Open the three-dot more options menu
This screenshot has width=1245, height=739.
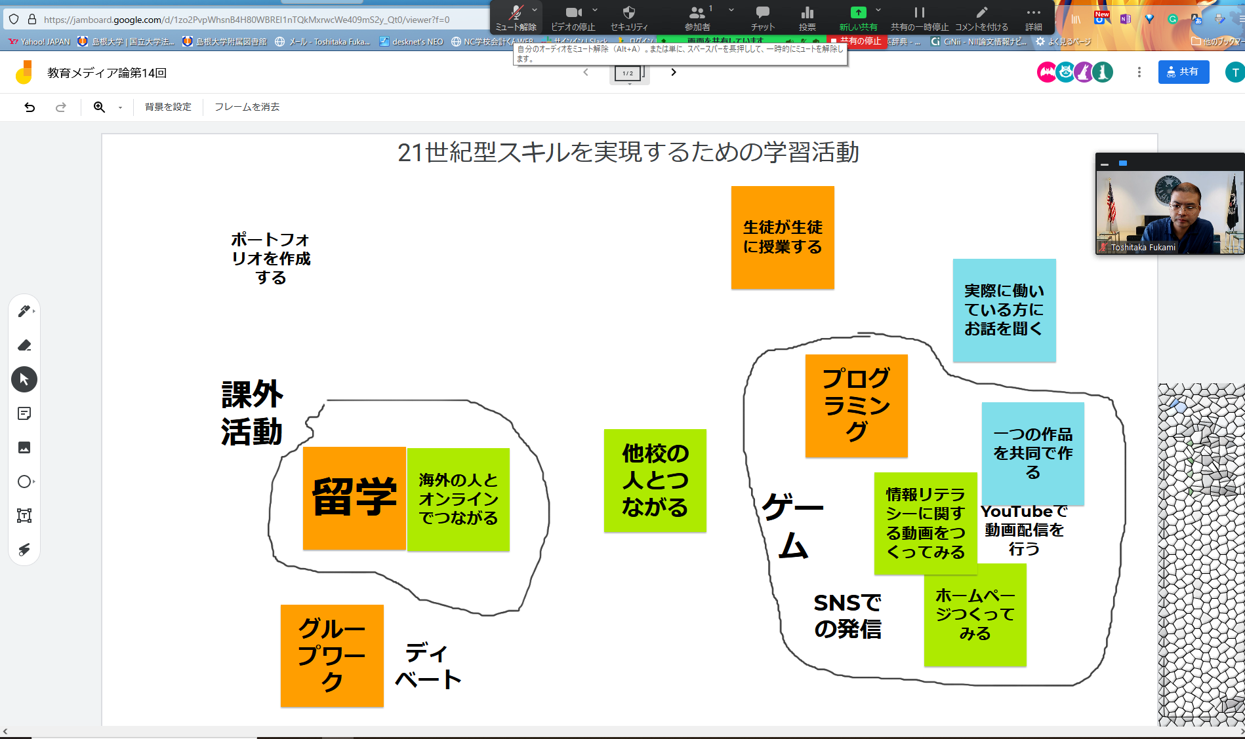point(1139,72)
